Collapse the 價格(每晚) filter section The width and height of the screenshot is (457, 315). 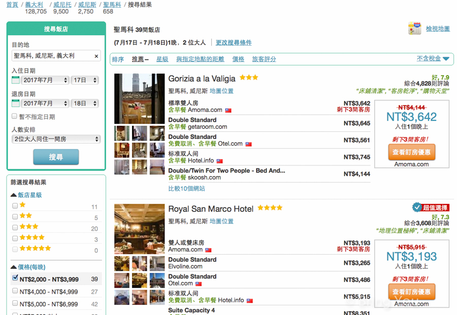pyautogui.click(x=28, y=267)
